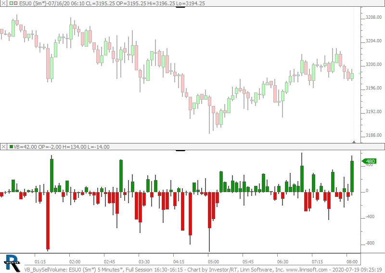Click the pink down-candle color swatch in ESU0 title
The width and height of the screenshot is (385, 273).
(x=16, y=3)
